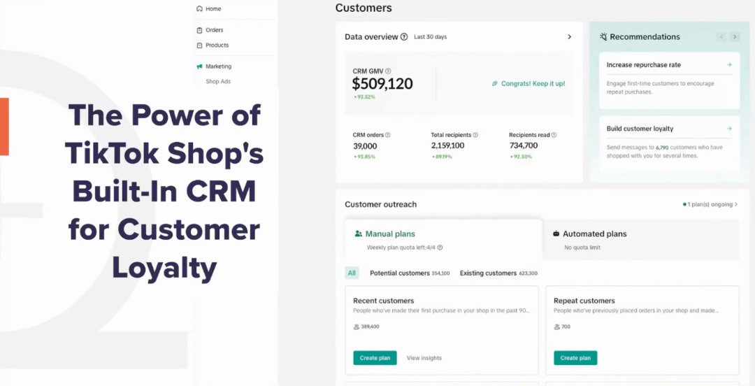This screenshot has height=386, width=755.
Task: Click the Automated plans robot icon
Action: 556,234
